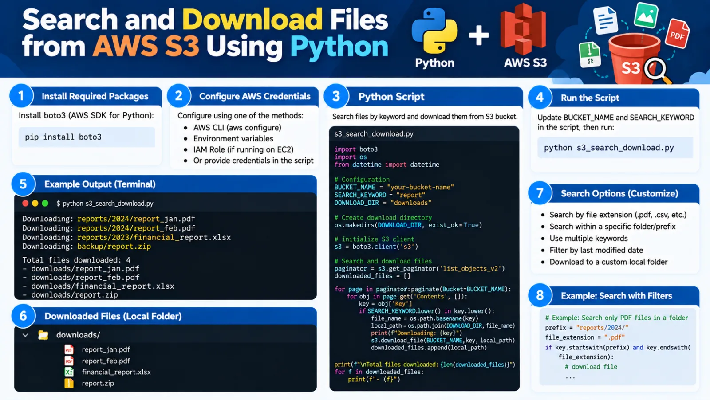Viewport: 710px width, 400px height.
Task: Click the magnifying glass on the S3 bucket
Action: click(x=658, y=71)
